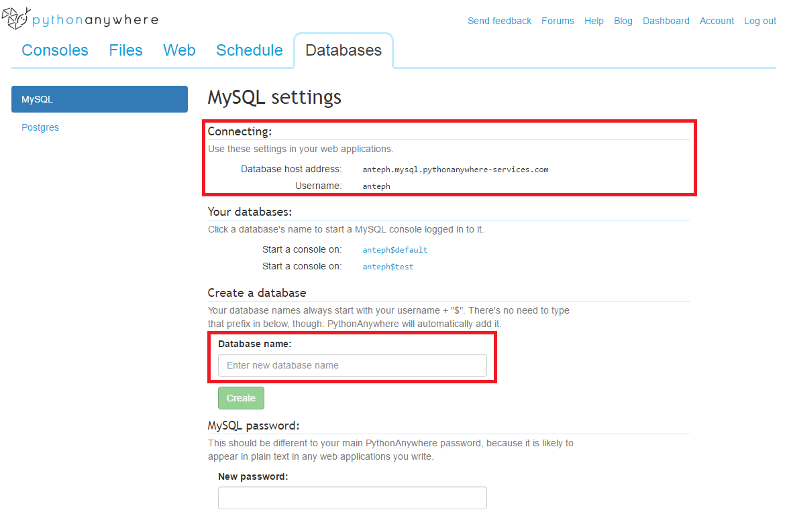
Task: Switch to the Consoles tab
Action: [x=54, y=50]
